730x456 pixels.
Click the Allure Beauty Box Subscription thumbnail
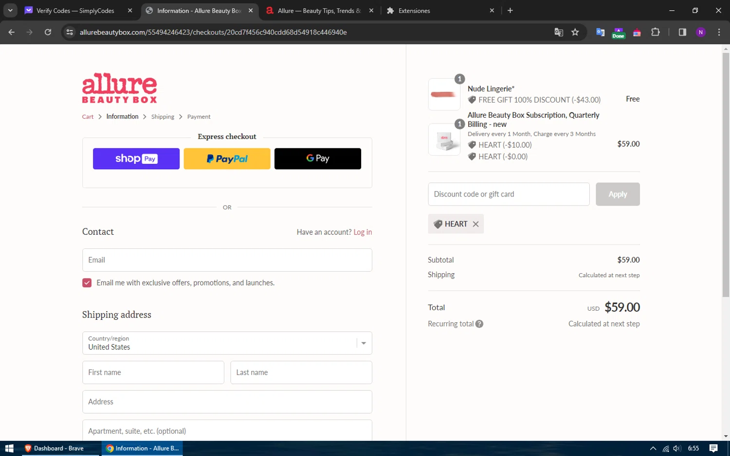coord(444,140)
